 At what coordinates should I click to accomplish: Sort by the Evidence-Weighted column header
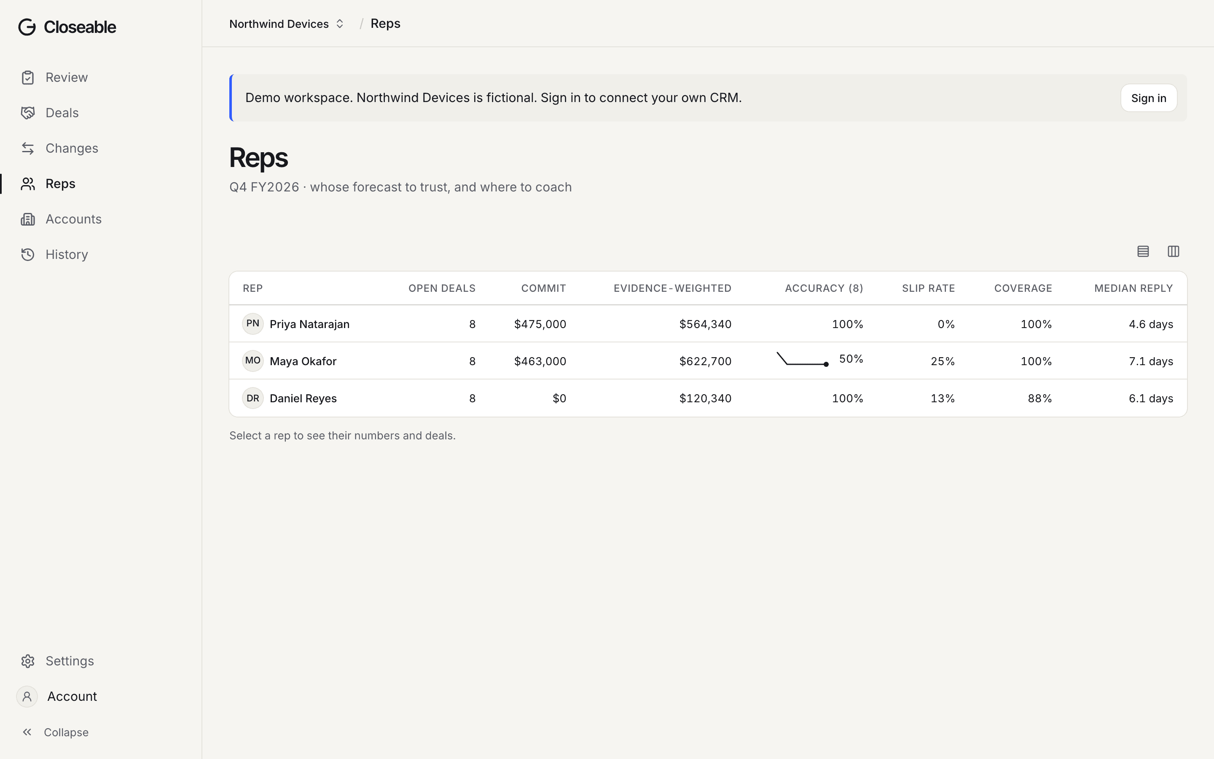pyautogui.click(x=672, y=289)
